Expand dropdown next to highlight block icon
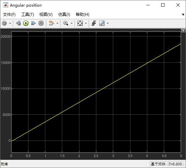 pos(57,23)
